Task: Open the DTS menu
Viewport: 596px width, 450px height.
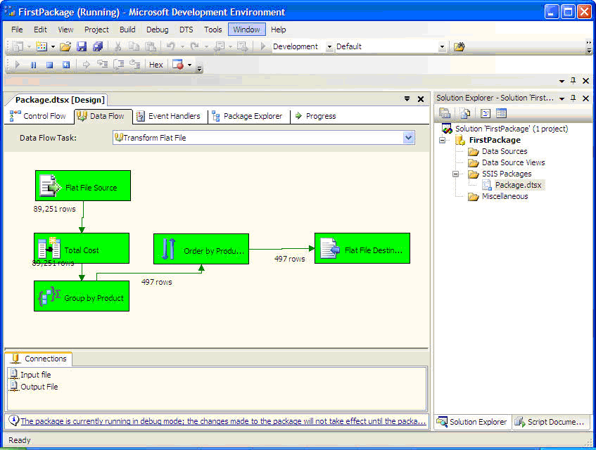Action: pos(186,30)
